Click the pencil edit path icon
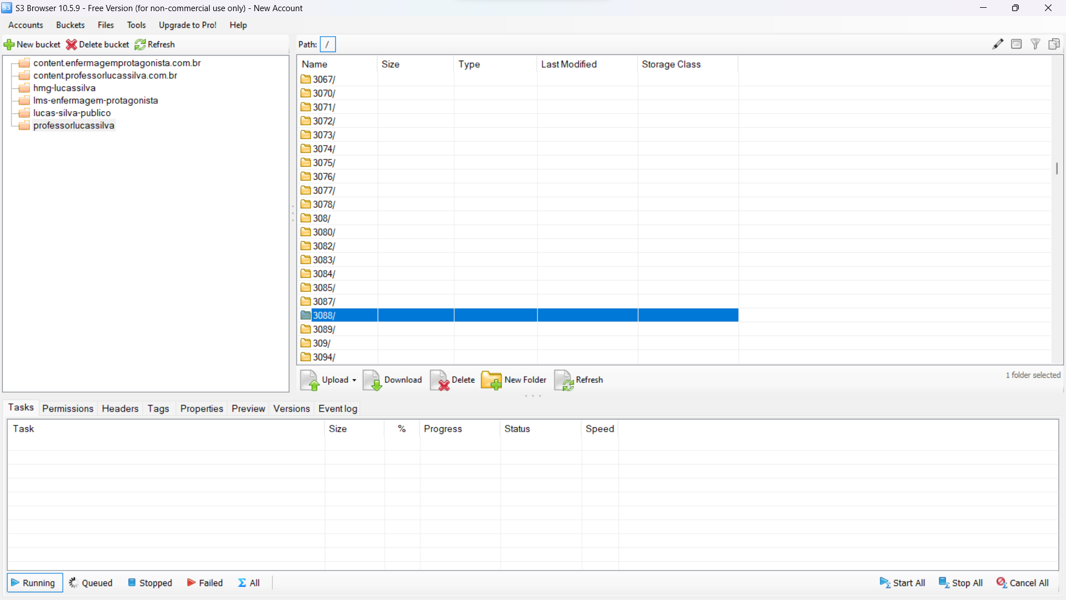Screen dimensions: 1066x600 (998, 44)
